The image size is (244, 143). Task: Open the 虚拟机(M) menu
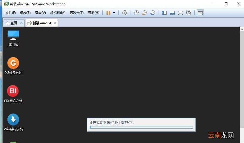(x=58, y=13)
